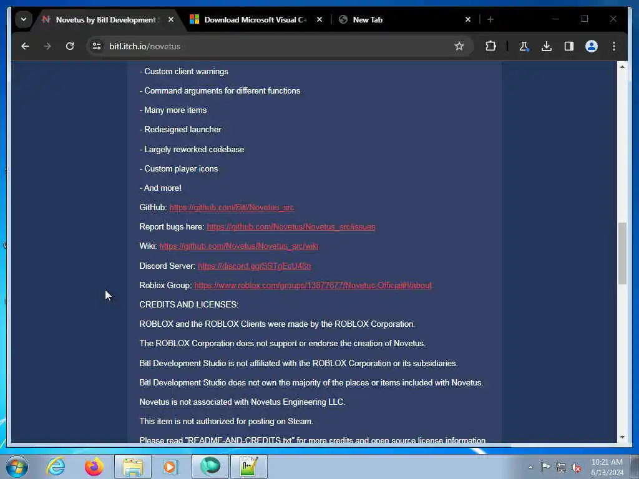The height and width of the screenshot is (479, 639).
Task: Expand the tab search dropdown
Action: click(24, 19)
